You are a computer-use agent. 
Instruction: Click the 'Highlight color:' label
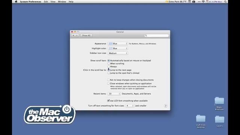pos(99,48)
